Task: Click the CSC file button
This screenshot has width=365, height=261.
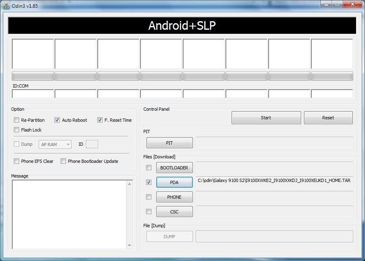Action: point(174,212)
